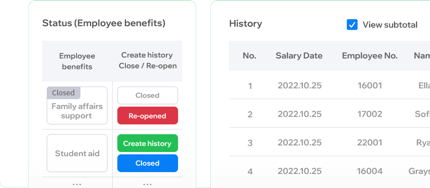This screenshot has width=430, height=188.
Task: Click the red Re-opened button
Action: 148,116
